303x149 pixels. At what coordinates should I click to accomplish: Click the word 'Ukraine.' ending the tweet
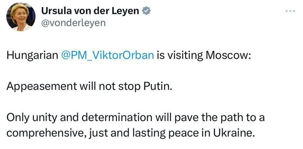233,133
